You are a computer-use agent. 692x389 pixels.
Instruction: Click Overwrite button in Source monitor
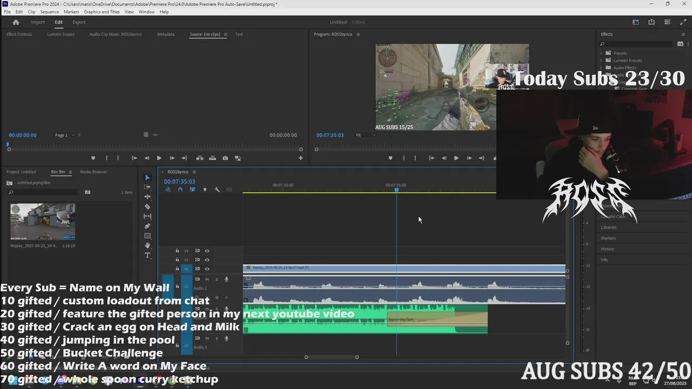click(x=212, y=158)
